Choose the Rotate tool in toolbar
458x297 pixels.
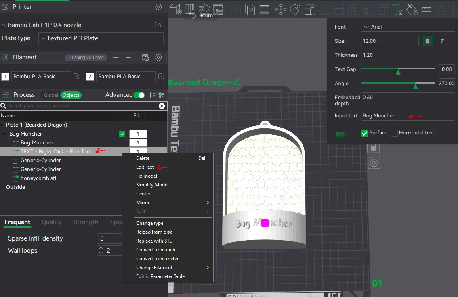coord(295,9)
